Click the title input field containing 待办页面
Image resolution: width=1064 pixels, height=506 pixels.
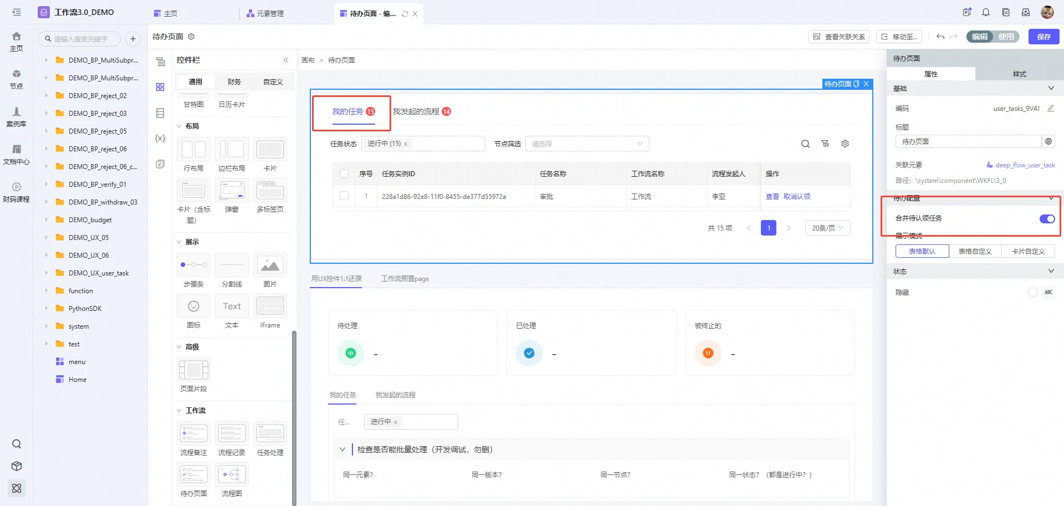point(968,142)
